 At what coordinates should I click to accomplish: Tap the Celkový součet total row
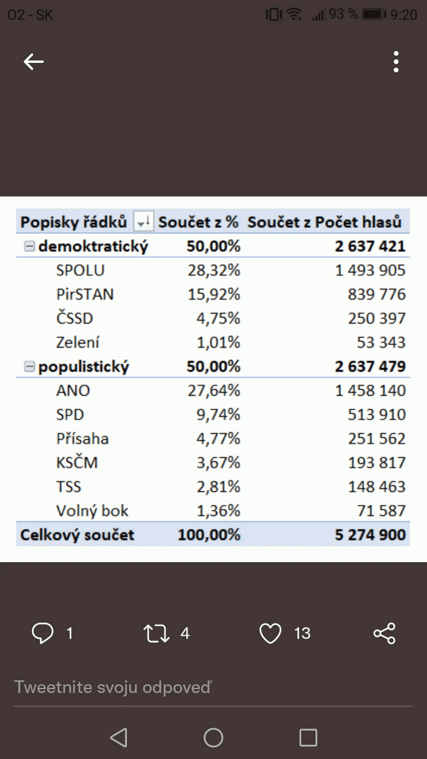213,535
